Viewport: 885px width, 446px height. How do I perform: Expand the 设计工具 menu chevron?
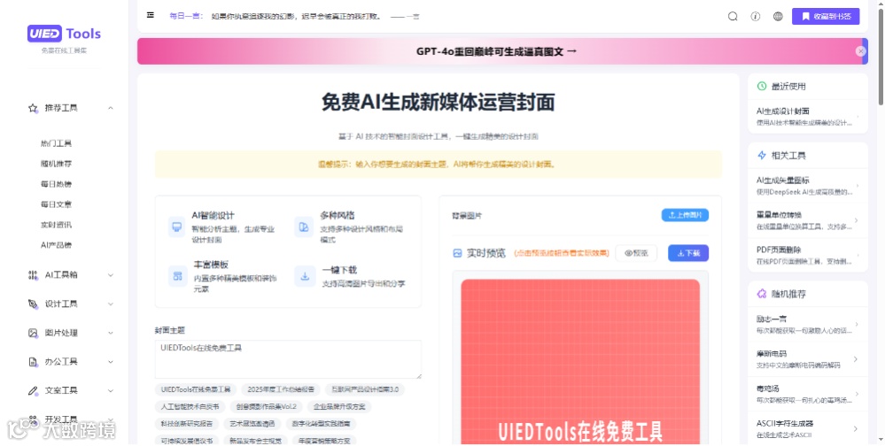(111, 304)
